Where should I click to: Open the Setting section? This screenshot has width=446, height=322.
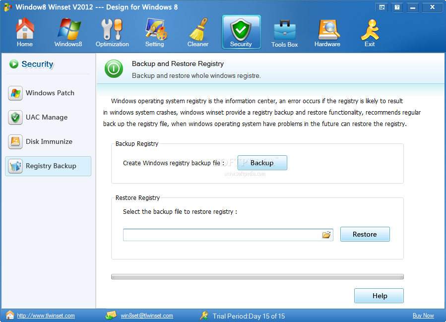point(155,32)
